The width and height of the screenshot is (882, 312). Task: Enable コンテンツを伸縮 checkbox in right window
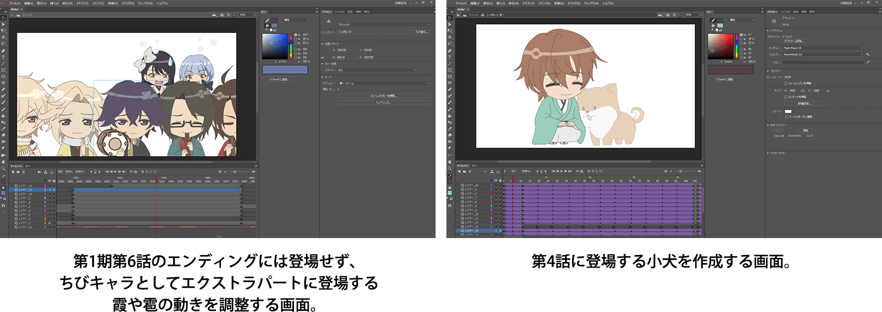coord(786,97)
